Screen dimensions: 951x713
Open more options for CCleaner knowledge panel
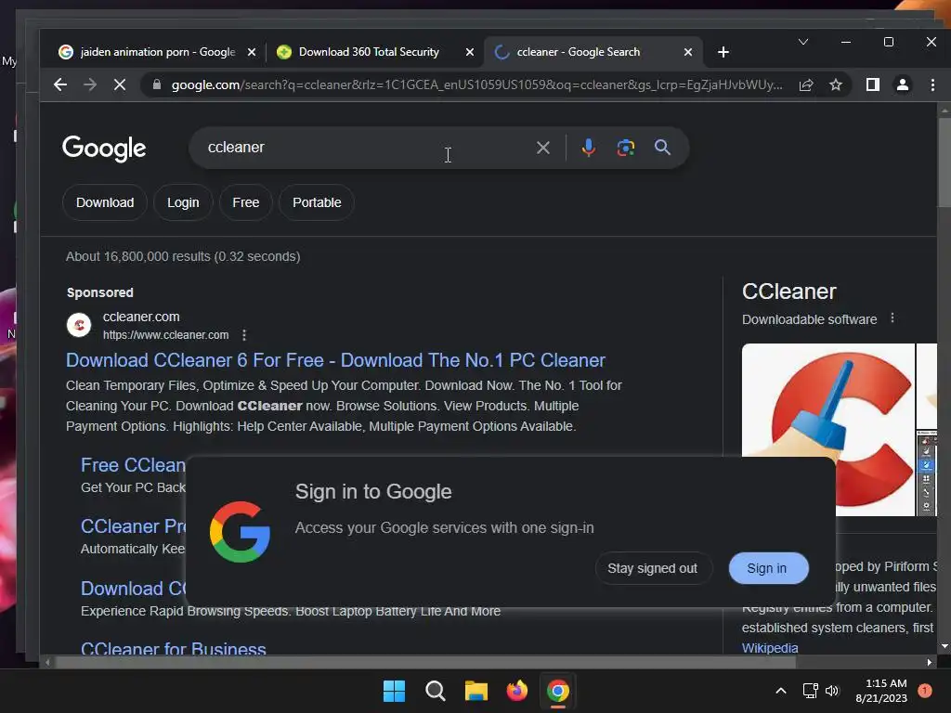(892, 318)
